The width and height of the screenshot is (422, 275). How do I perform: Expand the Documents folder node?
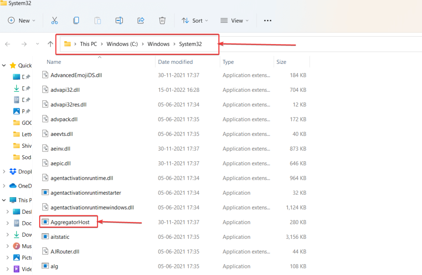[7, 223]
